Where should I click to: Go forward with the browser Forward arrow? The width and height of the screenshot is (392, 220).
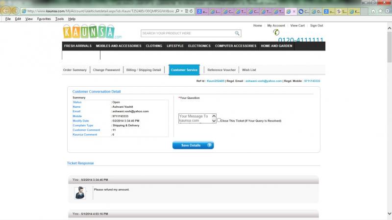click(16, 11)
